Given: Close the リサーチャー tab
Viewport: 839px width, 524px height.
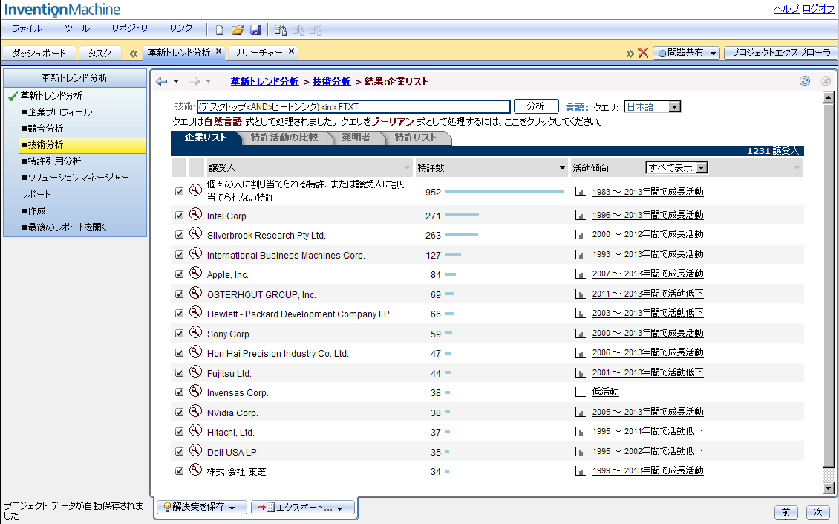Looking at the screenshot, I should tap(291, 51).
